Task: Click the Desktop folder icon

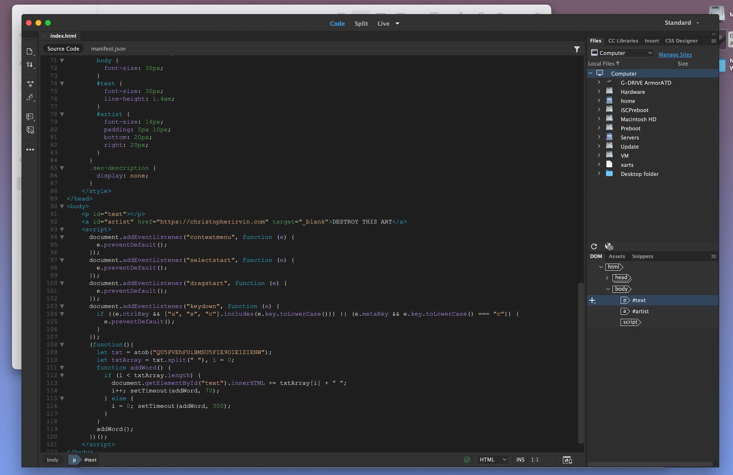Action: pyautogui.click(x=609, y=173)
